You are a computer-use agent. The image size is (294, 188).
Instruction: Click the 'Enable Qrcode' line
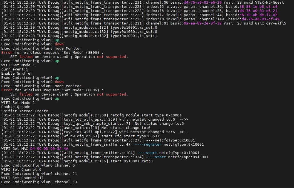(16, 107)
